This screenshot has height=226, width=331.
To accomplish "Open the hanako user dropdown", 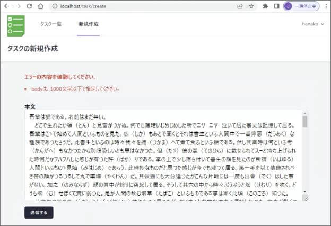I will [x=313, y=24].
